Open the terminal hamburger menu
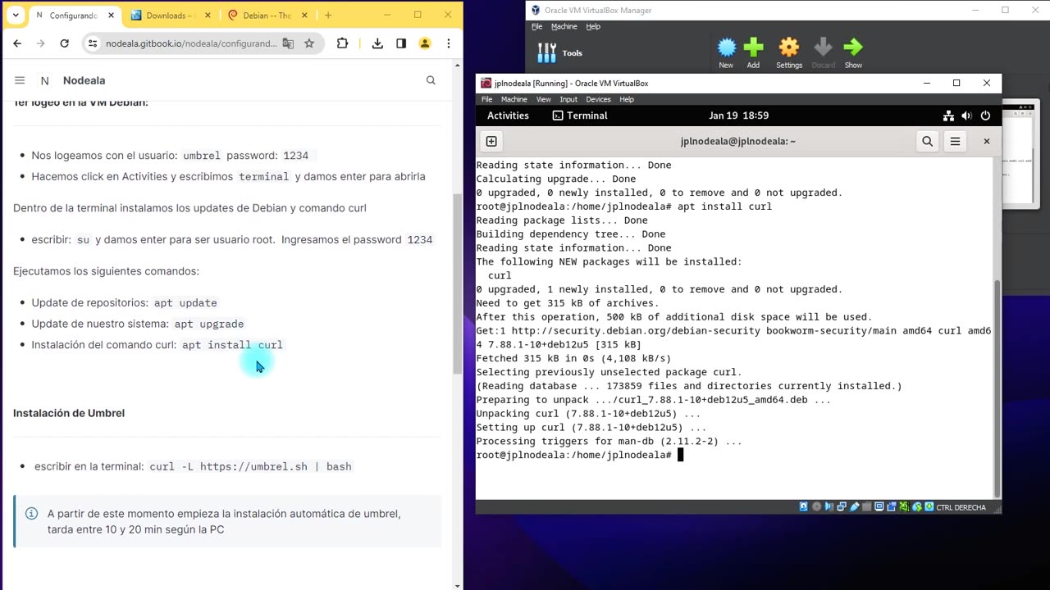 955,141
